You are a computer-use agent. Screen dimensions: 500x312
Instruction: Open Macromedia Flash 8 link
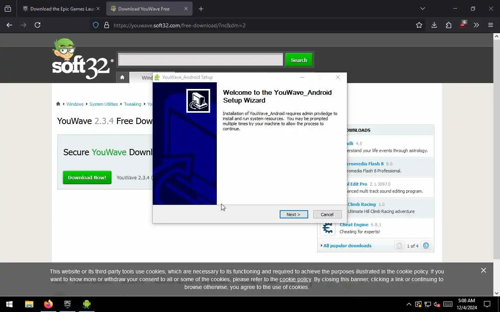pyautogui.click(x=365, y=164)
